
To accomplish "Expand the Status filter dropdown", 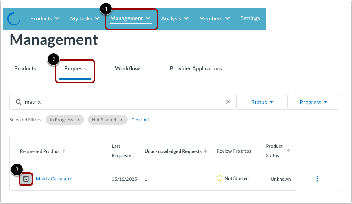I will coord(262,102).
